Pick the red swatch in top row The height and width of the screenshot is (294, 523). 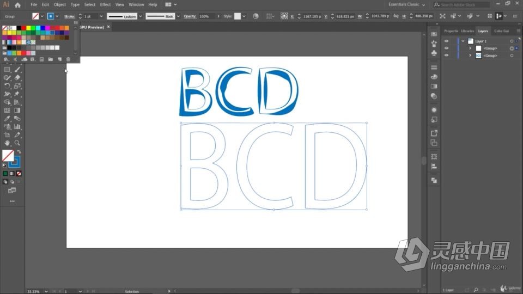[23, 28]
